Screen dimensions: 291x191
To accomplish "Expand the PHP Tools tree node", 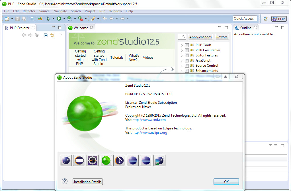I will 182,45.
